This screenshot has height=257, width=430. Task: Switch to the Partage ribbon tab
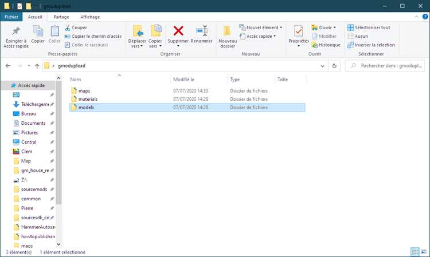coord(61,17)
